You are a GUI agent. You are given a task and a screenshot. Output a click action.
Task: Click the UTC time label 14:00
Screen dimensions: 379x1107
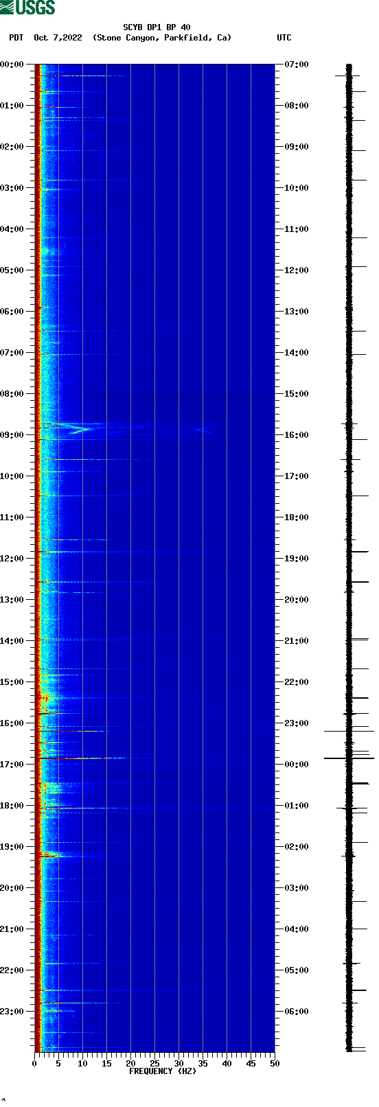[297, 353]
